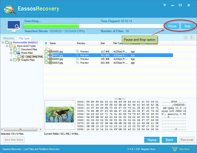
Task: Click the Home button
Action: click(x=152, y=140)
